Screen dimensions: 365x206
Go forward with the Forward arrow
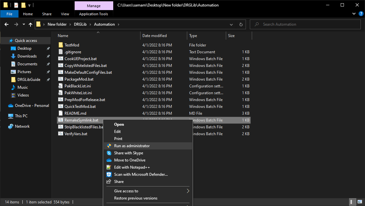[x=16, y=24]
